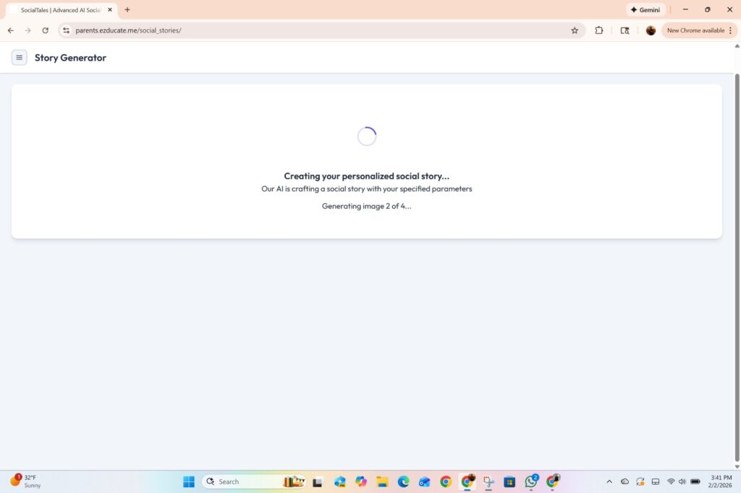Open the Chrome Extensions puzzle icon
This screenshot has width=741, height=493.
(x=599, y=30)
